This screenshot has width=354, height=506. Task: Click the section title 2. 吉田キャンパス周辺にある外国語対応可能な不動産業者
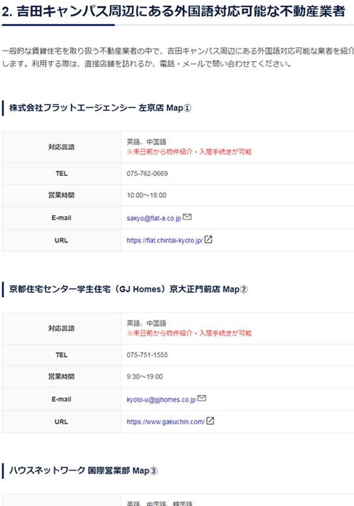(x=173, y=11)
